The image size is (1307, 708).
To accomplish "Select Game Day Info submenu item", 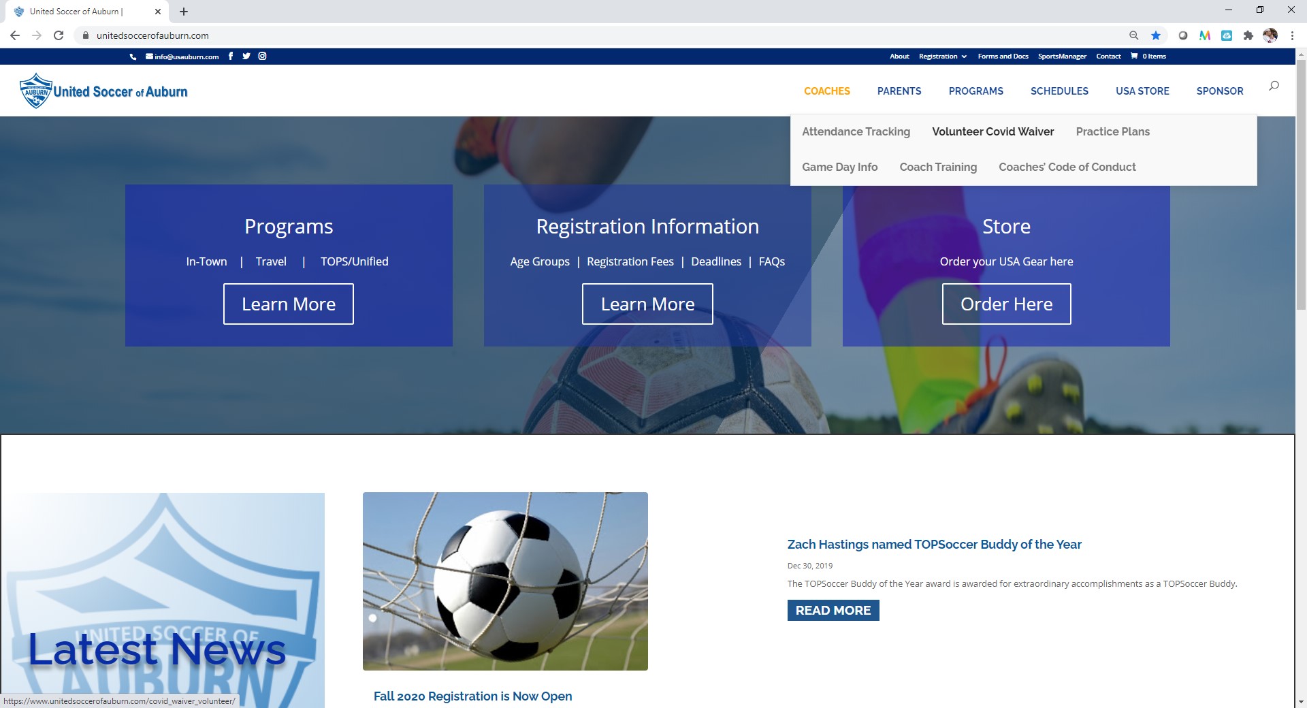I will 840,167.
